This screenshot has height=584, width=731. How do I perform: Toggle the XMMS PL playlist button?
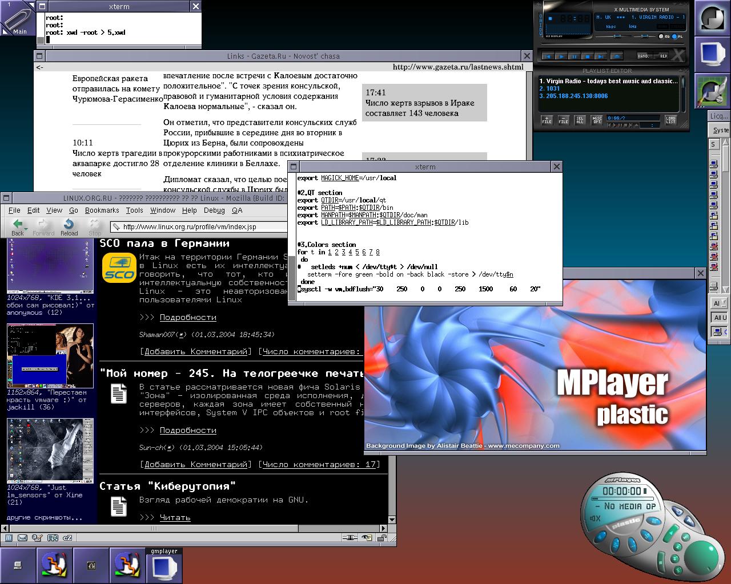click(x=677, y=36)
